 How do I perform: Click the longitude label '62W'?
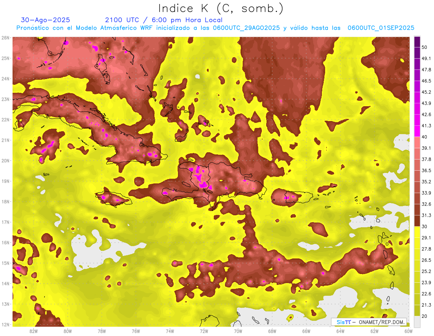[x=374, y=331]
